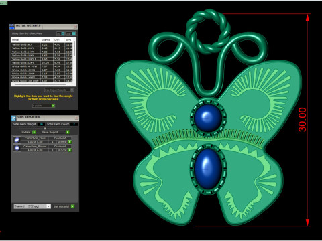Click the green Set Material button
322x241 pixels.
[x=72, y=206]
